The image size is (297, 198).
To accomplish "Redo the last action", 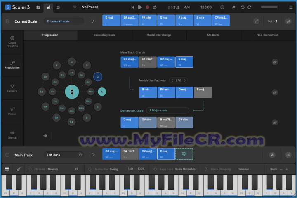I will [x=250, y=7].
